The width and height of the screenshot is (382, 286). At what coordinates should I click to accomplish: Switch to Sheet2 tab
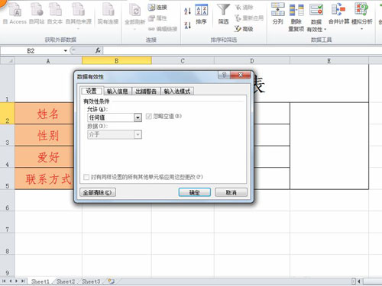pos(66,281)
